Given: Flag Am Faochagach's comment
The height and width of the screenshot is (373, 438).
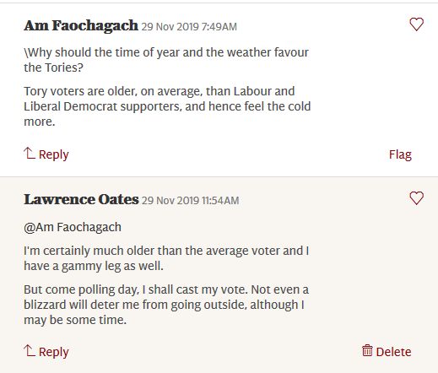Looking at the screenshot, I should [x=400, y=154].
